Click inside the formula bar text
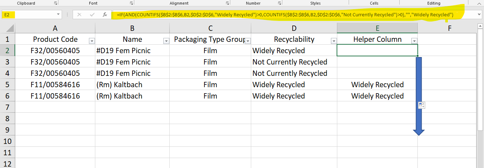The width and height of the screenshot is (484, 168). coord(285,15)
